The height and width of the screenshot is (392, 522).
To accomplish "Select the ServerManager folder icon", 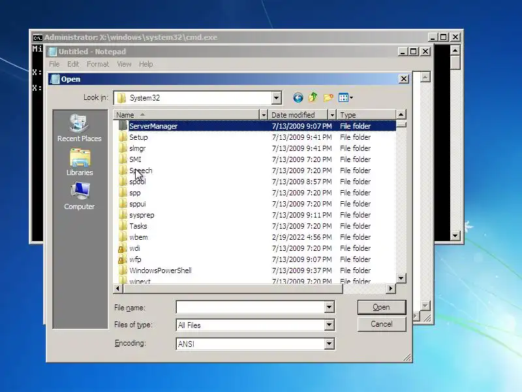I will point(123,126).
